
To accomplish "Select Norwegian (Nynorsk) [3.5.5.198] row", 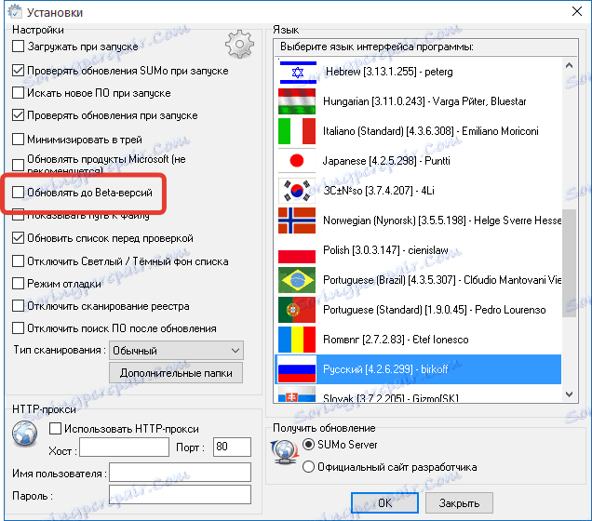I will [x=418, y=220].
